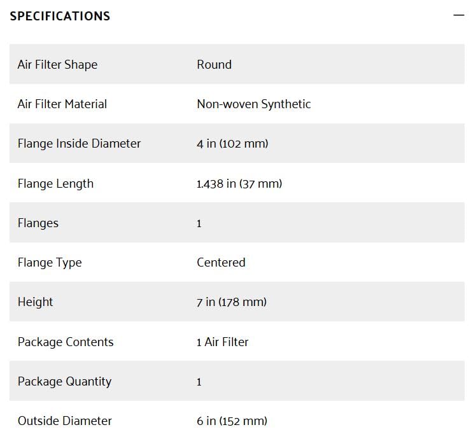Select the Height row label
The width and height of the screenshot is (471, 439).
click(x=35, y=302)
